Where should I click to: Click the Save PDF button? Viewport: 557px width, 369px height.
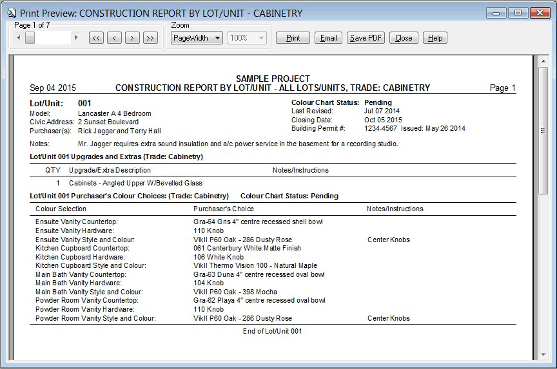pos(366,38)
